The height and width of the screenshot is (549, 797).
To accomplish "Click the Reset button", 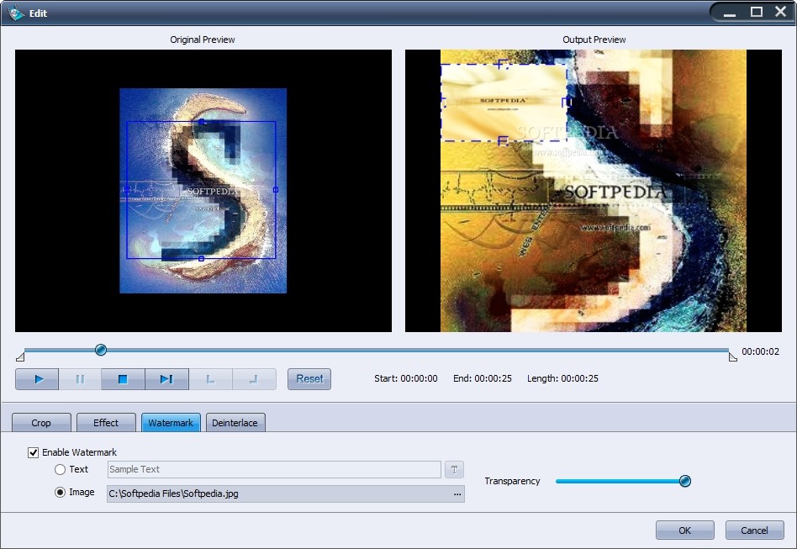I will point(309,379).
